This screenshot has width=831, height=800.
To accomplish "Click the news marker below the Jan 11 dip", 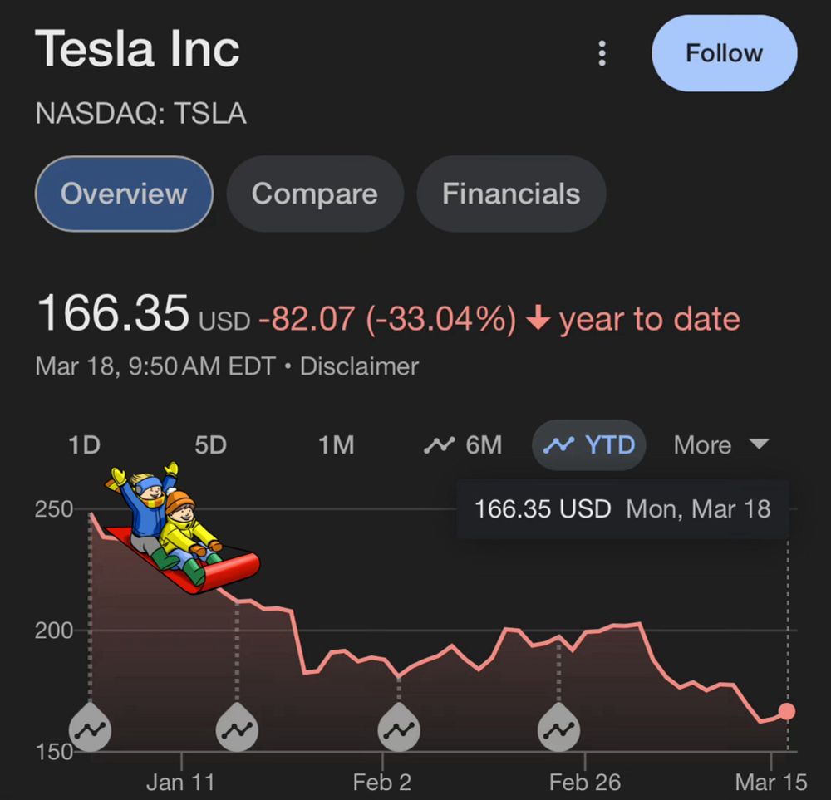I will point(237,728).
